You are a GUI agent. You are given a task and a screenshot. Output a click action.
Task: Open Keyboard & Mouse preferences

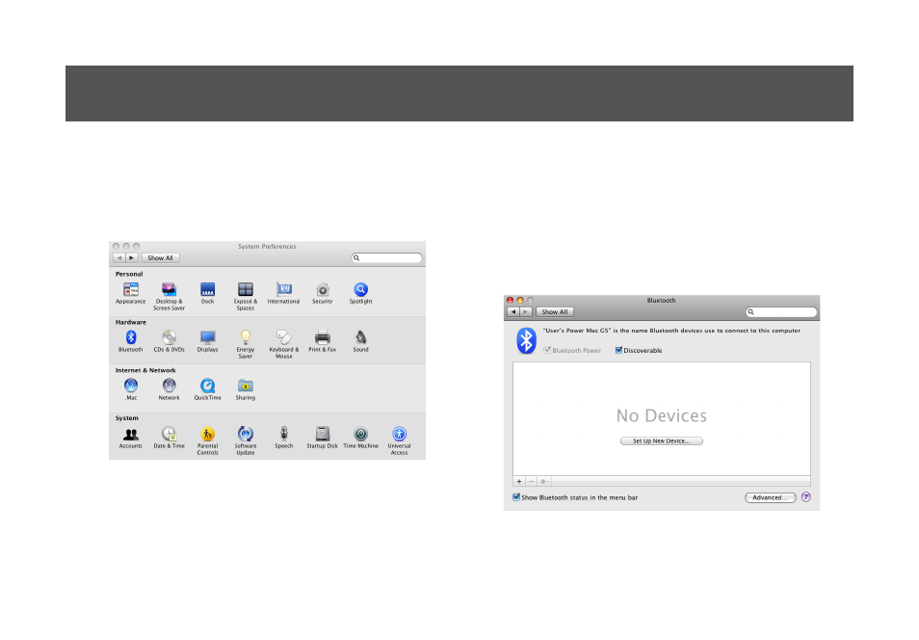[x=283, y=344]
